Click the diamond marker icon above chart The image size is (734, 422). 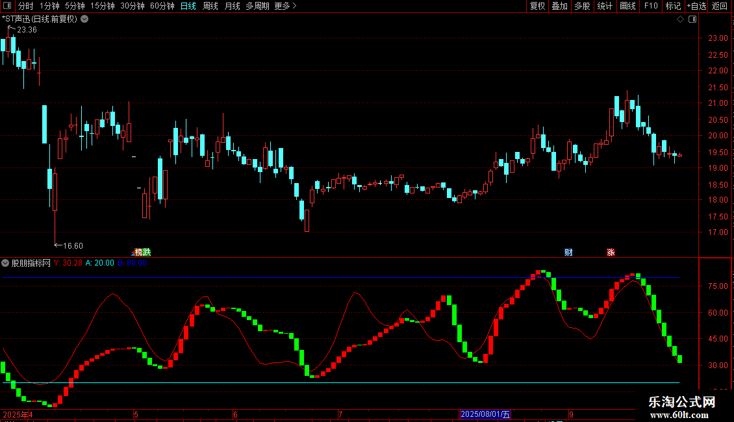click(x=681, y=19)
